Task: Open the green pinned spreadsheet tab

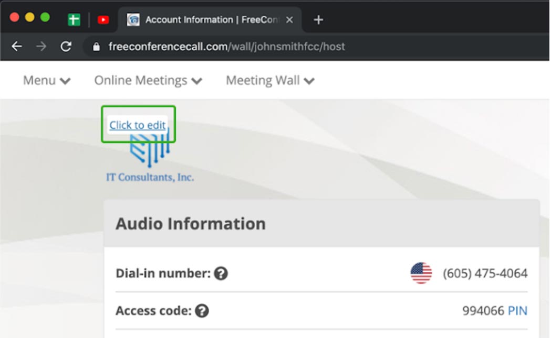Action: pos(74,20)
